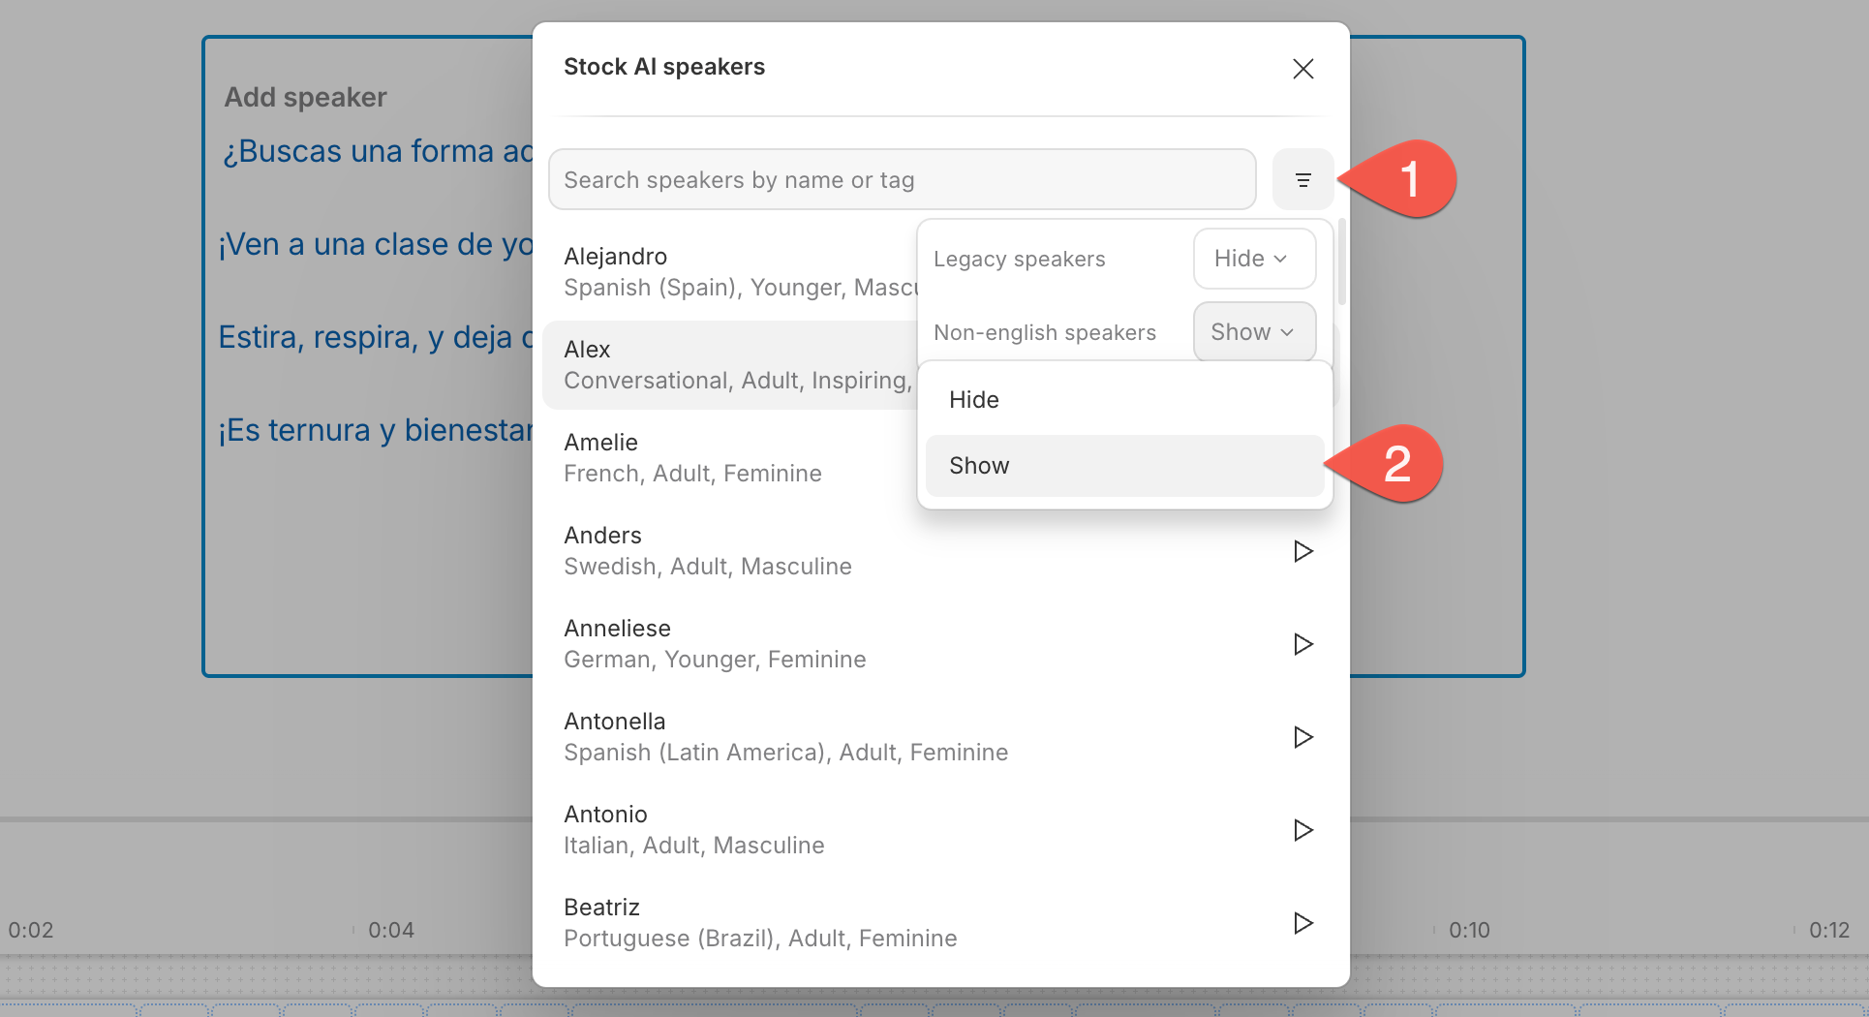Expand the chevron on the Show selector
The image size is (1869, 1017).
pos(1288,331)
